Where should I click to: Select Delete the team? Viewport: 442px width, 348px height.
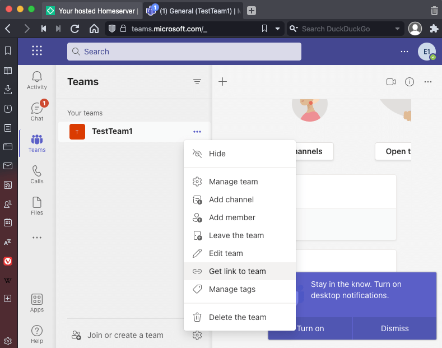(x=240, y=317)
